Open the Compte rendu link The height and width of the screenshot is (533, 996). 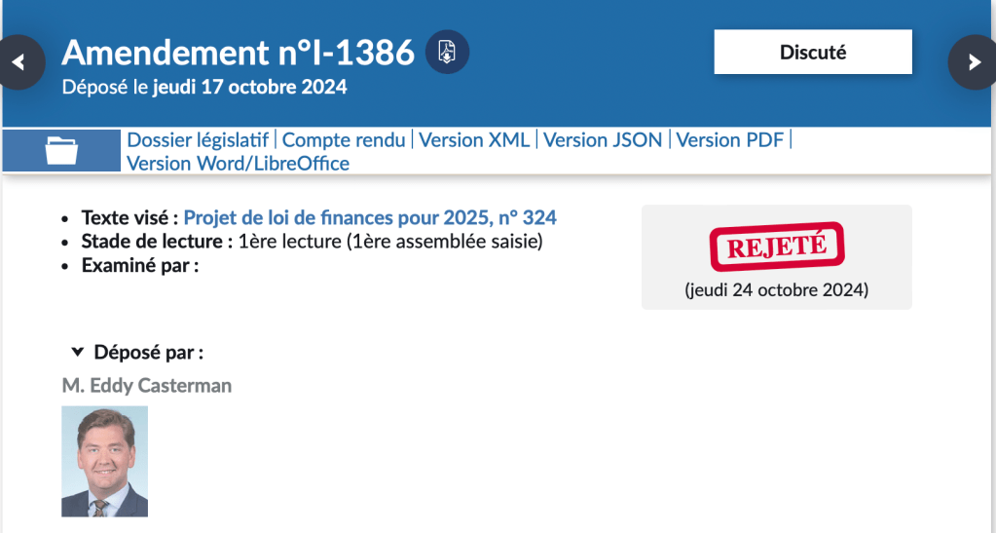click(x=344, y=140)
